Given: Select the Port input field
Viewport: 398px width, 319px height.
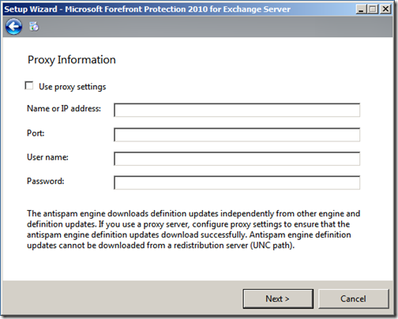Looking at the screenshot, I should (237, 135).
